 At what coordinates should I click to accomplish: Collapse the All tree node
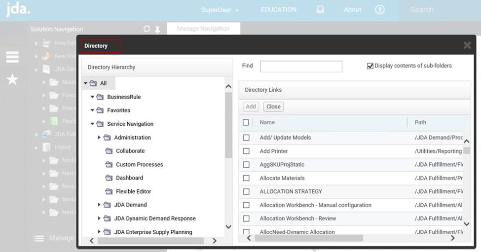pyautogui.click(x=85, y=83)
